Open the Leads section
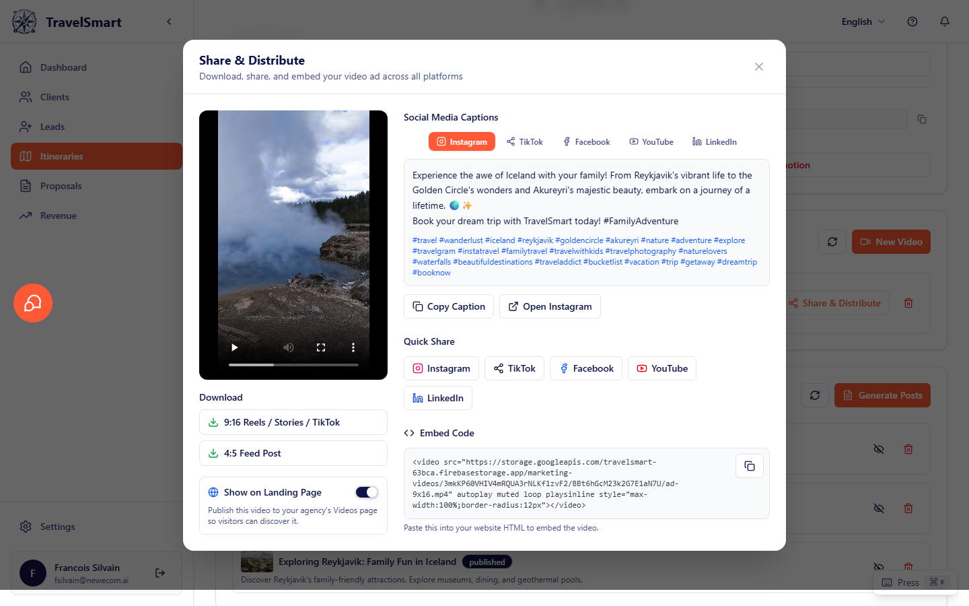969x606 pixels. tap(96, 127)
